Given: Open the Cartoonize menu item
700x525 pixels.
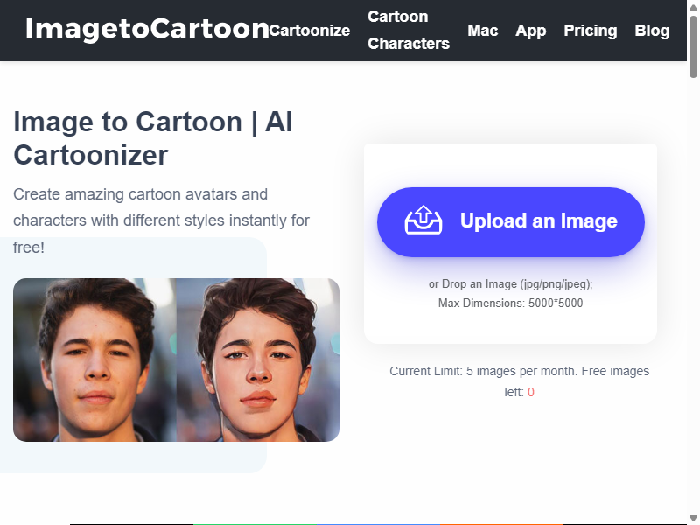Looking at the screenshot, I should (x=310, y=31).
